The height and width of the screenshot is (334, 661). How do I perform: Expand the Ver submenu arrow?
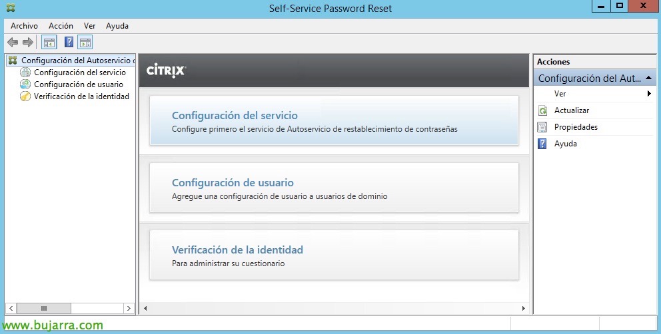tap(649, 94)
